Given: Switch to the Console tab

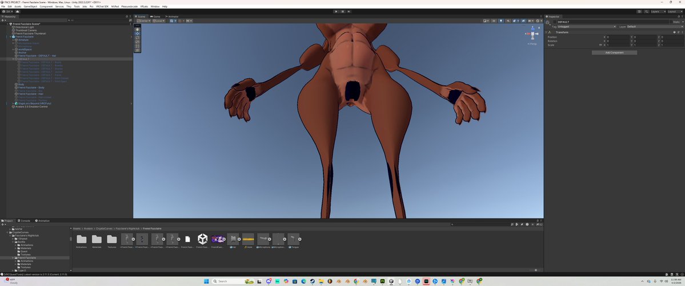Looking at the screenshot, I should tap(24, 220).
